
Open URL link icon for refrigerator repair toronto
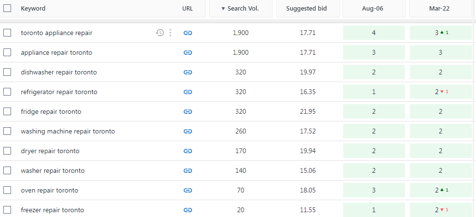tap(188, 92)
